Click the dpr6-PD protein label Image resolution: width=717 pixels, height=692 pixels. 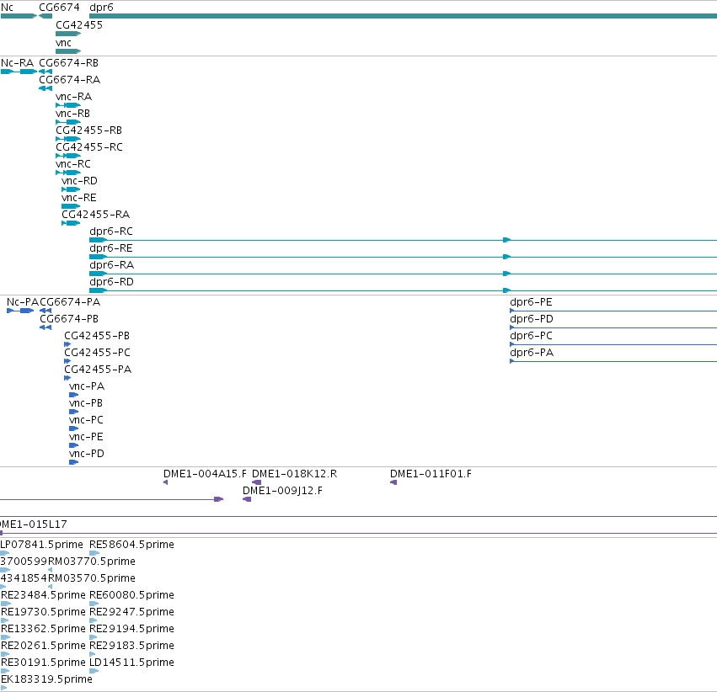click(532, 319)
